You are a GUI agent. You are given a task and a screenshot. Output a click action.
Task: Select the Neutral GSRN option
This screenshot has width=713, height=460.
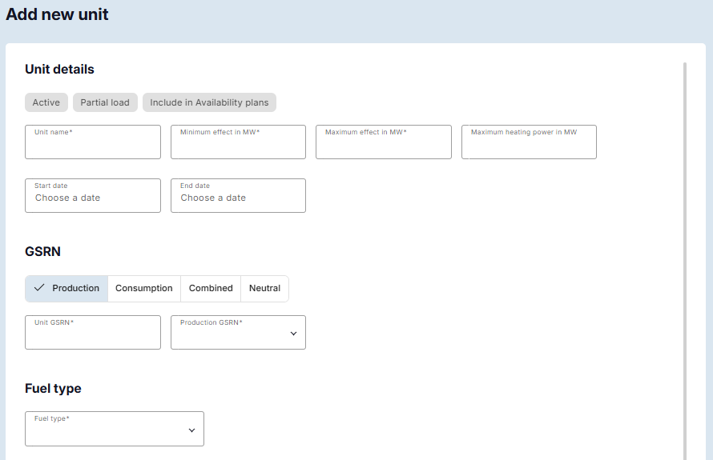(x=264, y=288)
